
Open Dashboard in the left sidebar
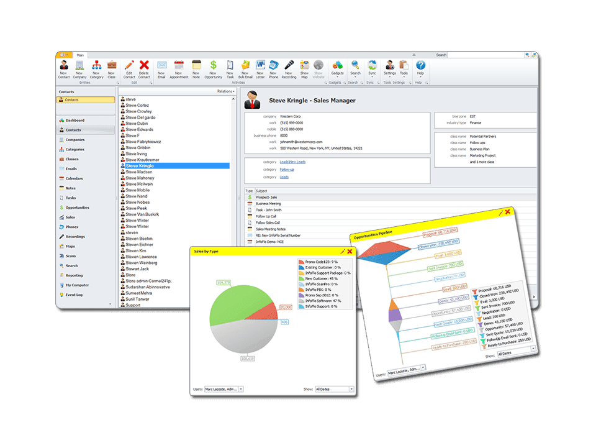click(74, 120)
